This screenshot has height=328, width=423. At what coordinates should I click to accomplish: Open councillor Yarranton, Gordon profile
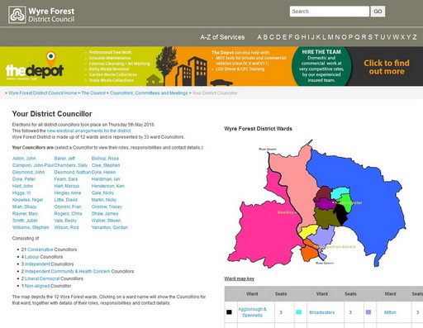109,227
